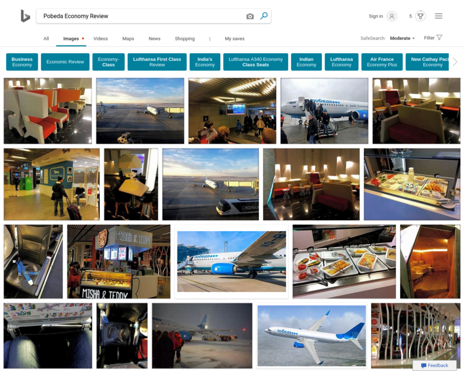The width and height of the screenshot is (464, 371).
Task: Open the Misha & Teddy kiosk thumbnail
Action: click(x=119, y=261)
